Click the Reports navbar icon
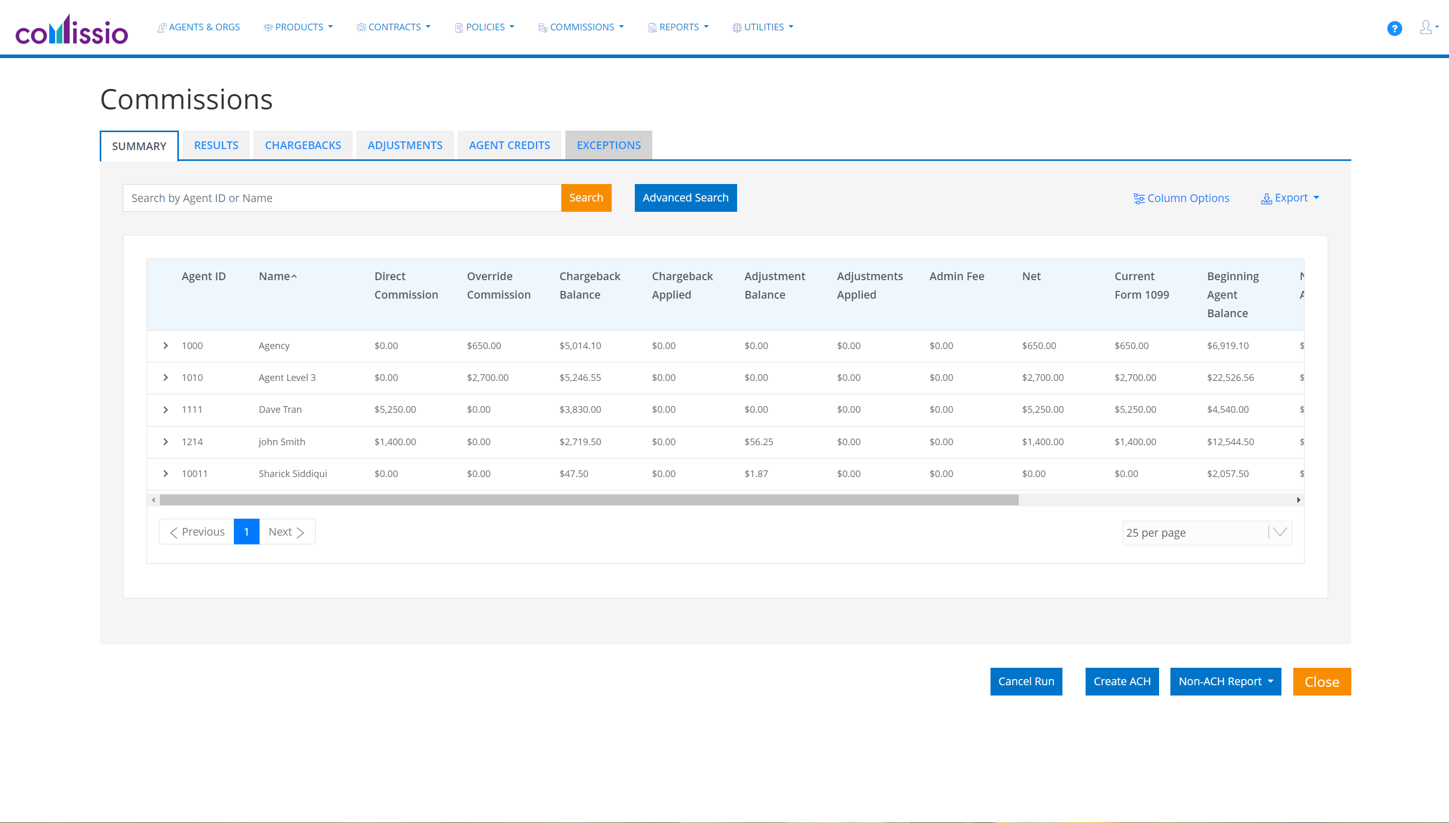The width and height of the screenshot is (1449, 823). point(652,27)
